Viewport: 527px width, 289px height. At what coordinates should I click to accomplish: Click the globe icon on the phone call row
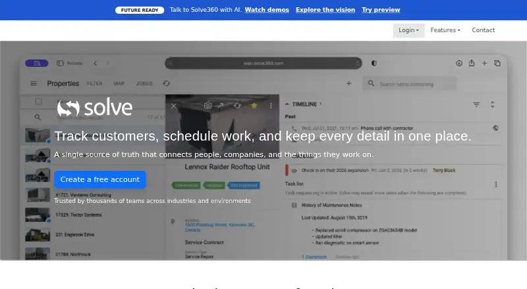(x=495, y=128)
